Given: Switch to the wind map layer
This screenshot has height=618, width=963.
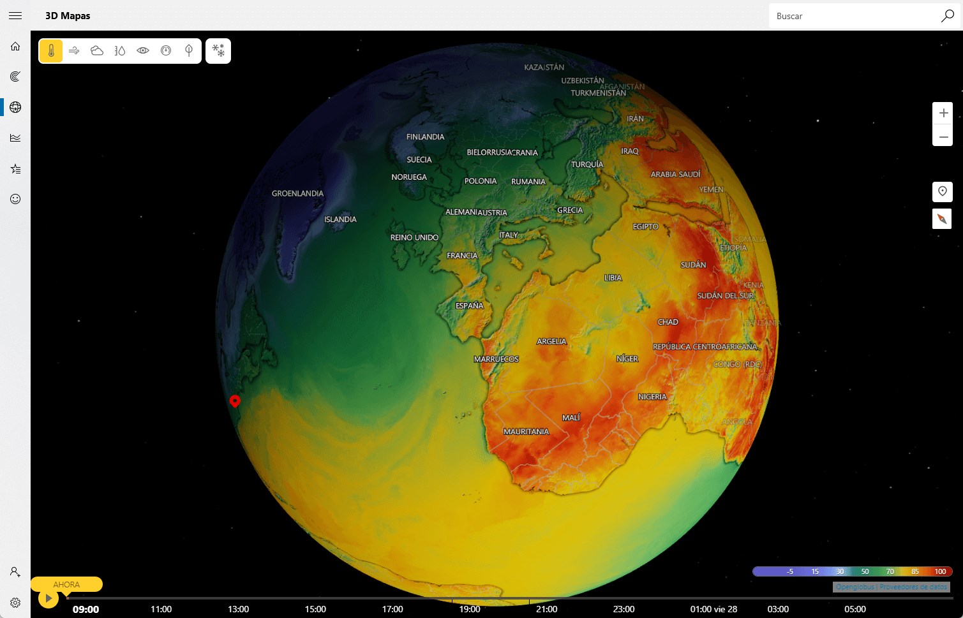Looking at the screenshot, I should coord(74,51).
